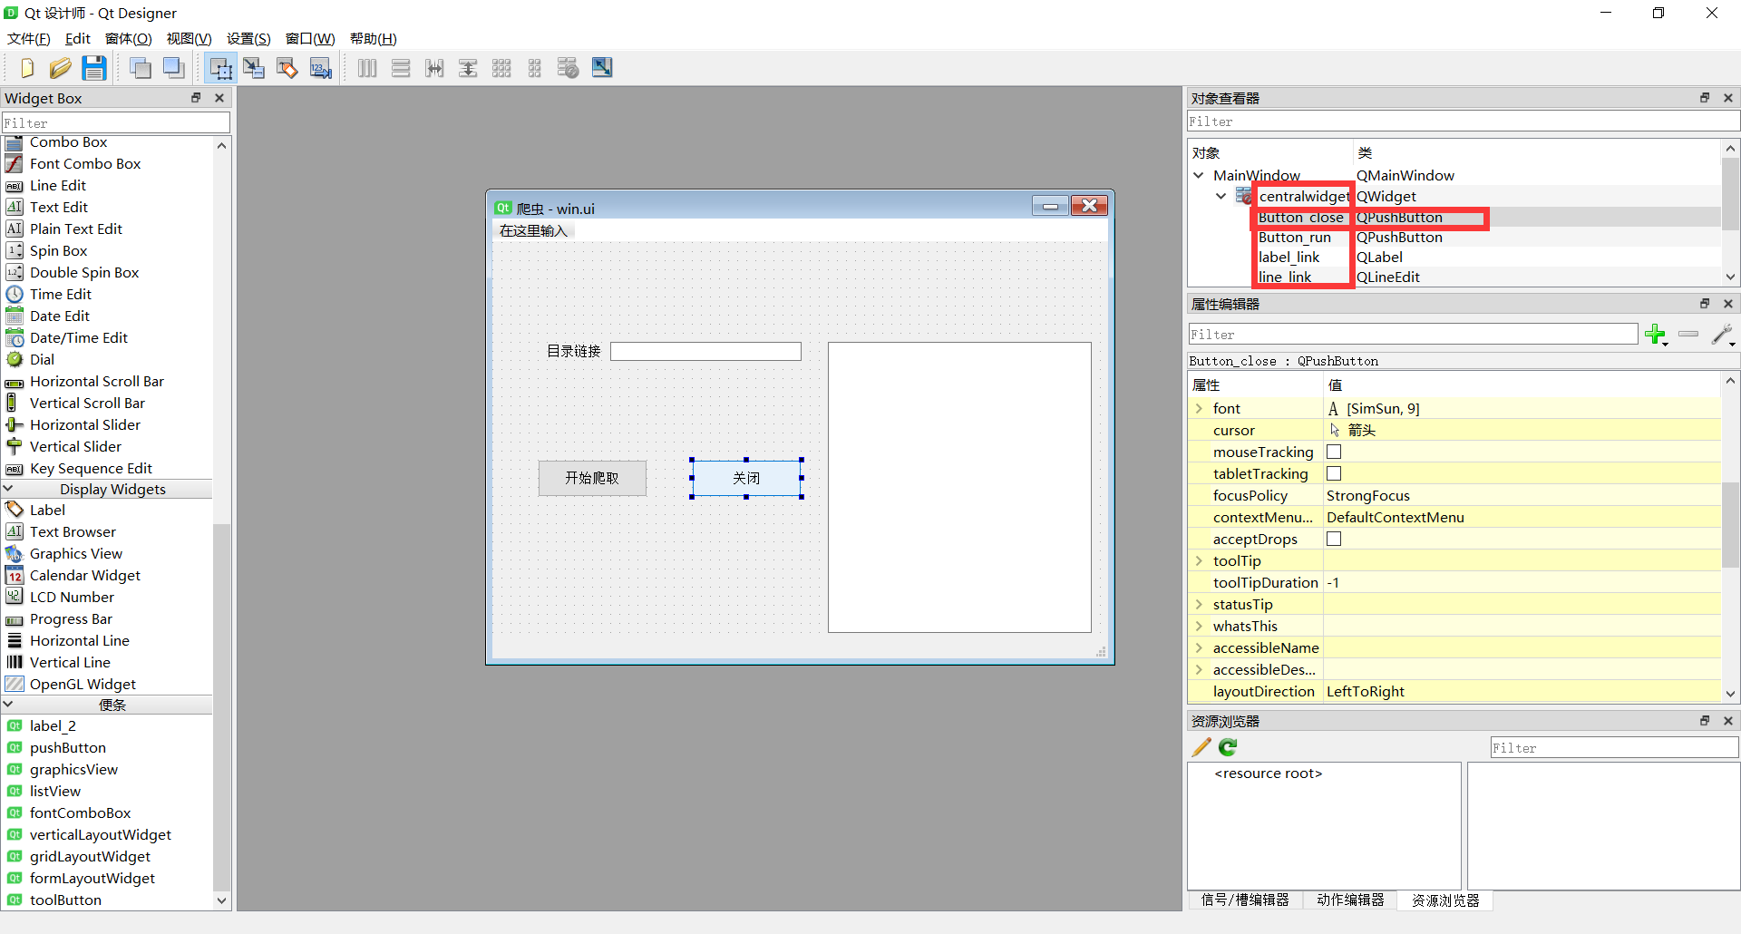Click the 目录链接 line edit field

705,351
